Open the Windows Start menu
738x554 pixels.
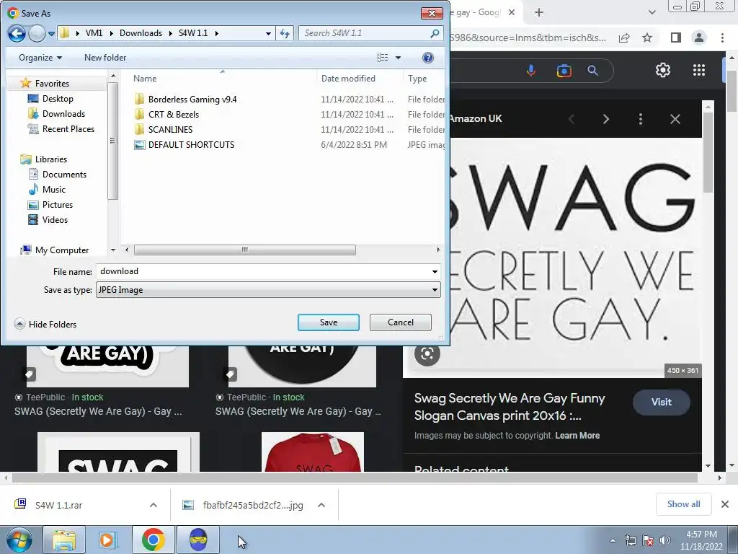point(19,540)
